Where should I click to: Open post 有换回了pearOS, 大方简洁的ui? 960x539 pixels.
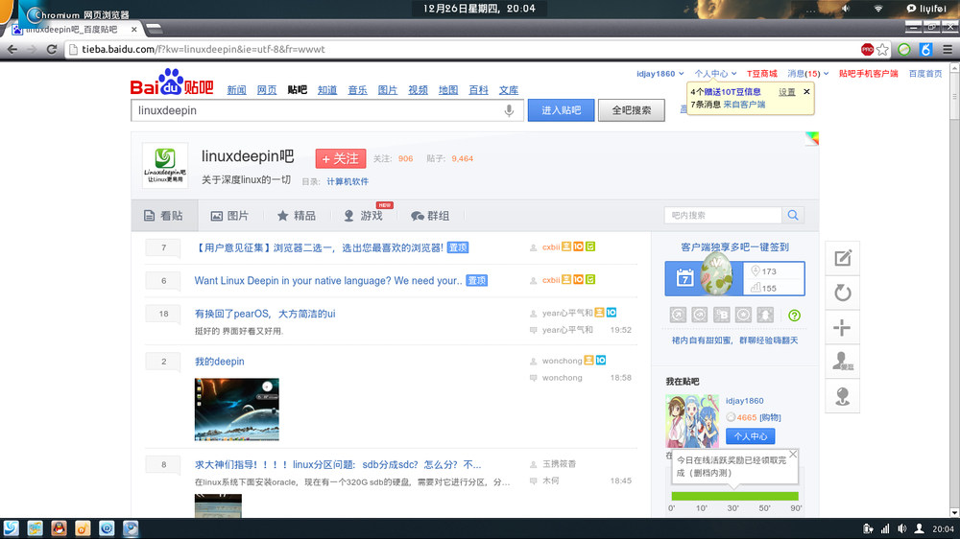(265, 314)
